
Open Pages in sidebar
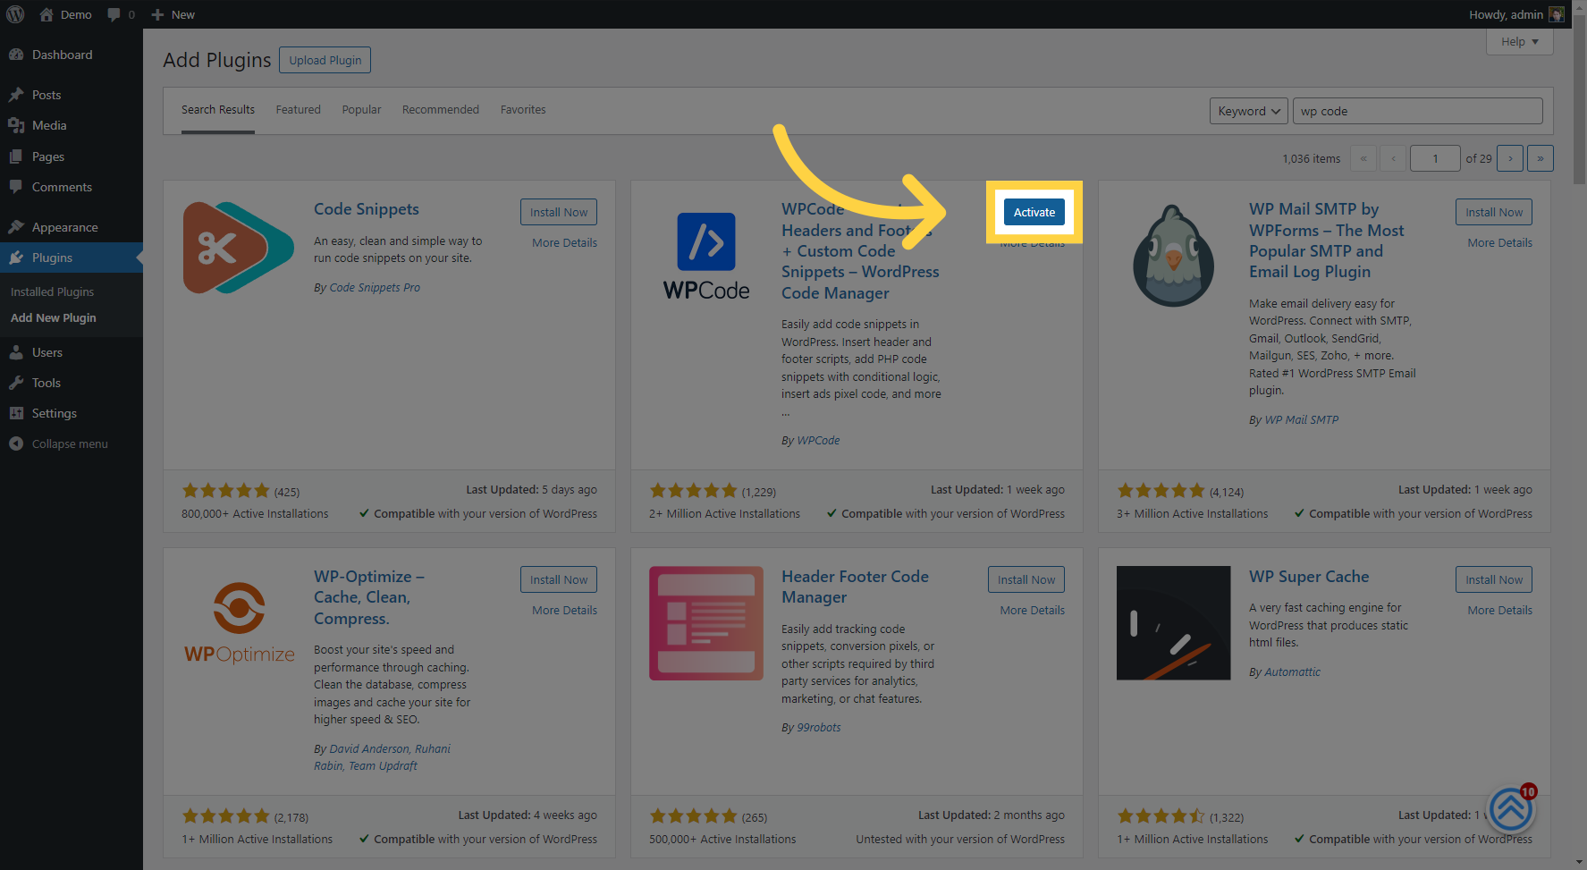point(72,156)
